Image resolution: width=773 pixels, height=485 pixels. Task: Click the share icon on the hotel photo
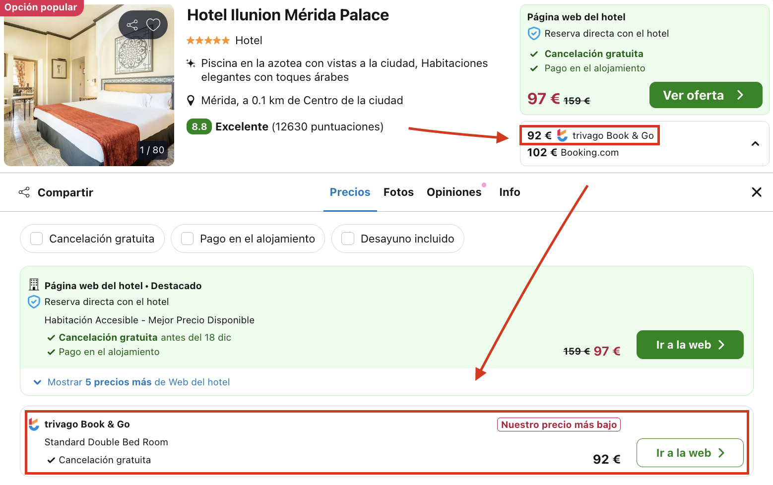click(133, 24)
